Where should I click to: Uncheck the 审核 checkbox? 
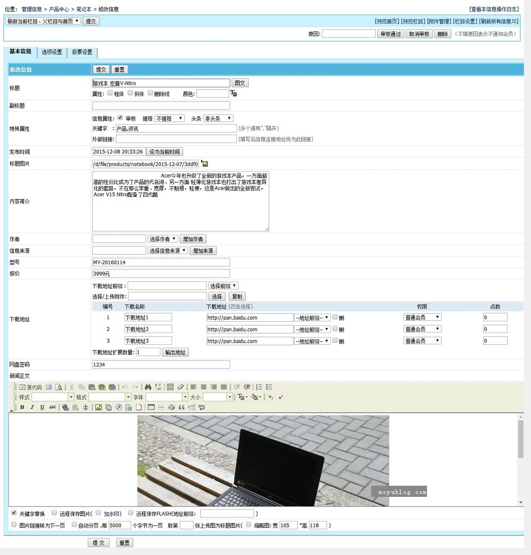(x=120, y=117)
